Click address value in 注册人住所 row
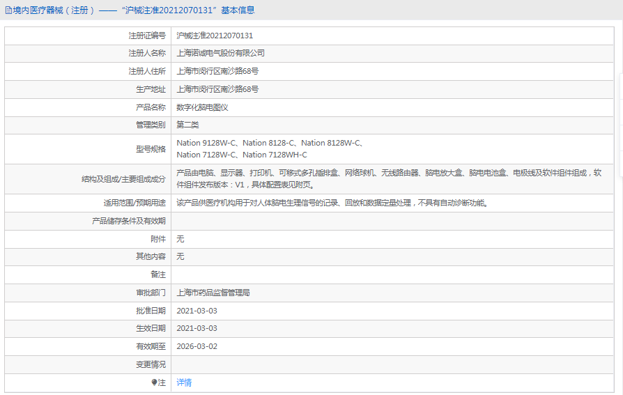This screenshot has width=623, height=395. [x=217, y=71]
